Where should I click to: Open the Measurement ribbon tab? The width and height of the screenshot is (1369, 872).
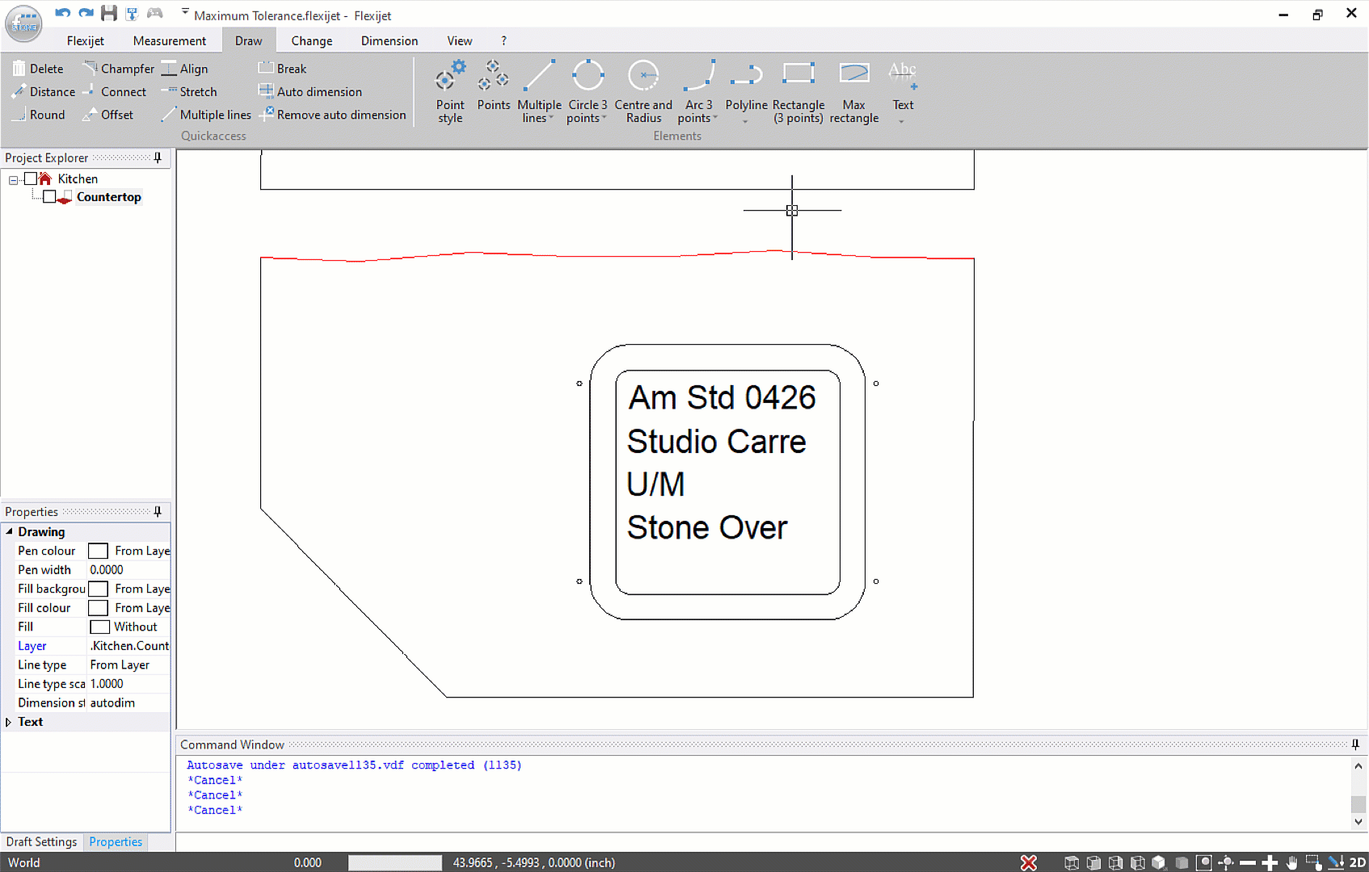169,40
